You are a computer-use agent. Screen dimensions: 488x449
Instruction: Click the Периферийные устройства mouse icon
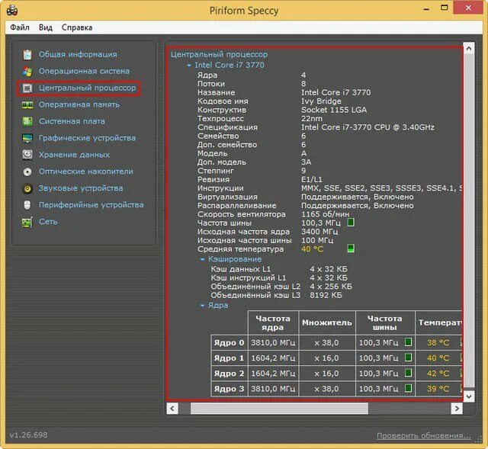pyautogui.click(x=27, y=205)
